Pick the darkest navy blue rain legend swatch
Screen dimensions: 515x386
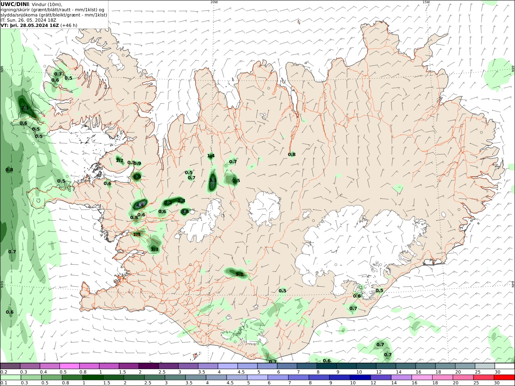point(360,377)
